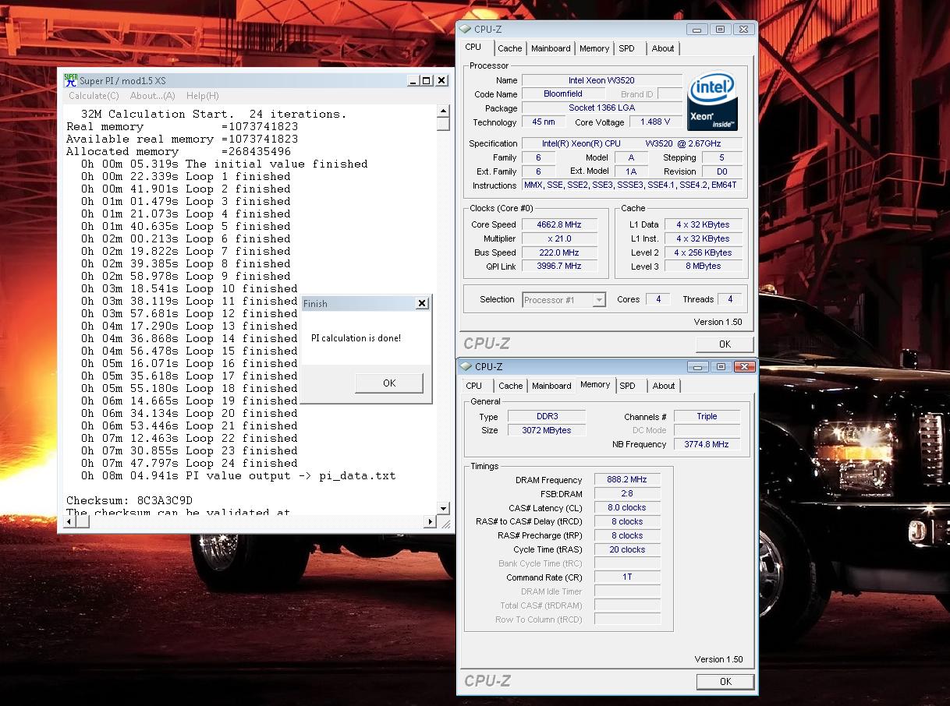
Task: Click Super PI vertical scrollbar thumb
Action: point(443,124)
